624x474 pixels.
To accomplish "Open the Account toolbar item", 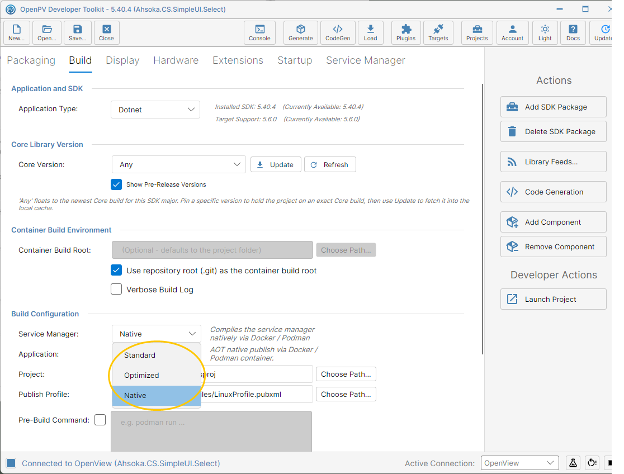I will (x=513, y=32).
